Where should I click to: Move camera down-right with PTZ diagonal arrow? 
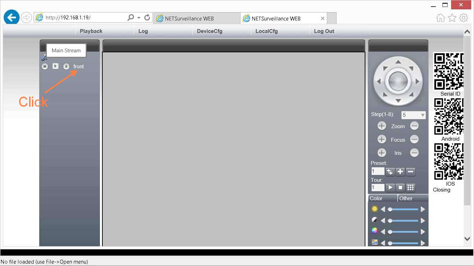[411, 94]
